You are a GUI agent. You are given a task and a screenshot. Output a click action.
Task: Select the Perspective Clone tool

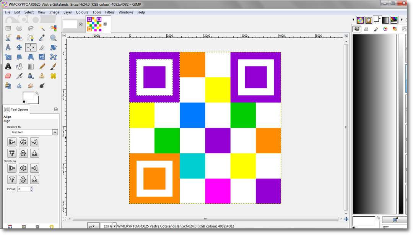(8, 86)
